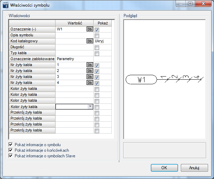The width and height of the screenshot is (214, 179).
Task: Select the Oznaczenie (-) row label
Action: click(32, 29)
